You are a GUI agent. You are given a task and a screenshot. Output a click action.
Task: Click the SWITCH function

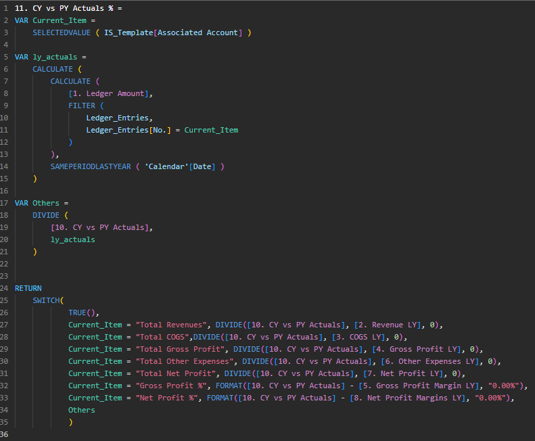(46, 300)
